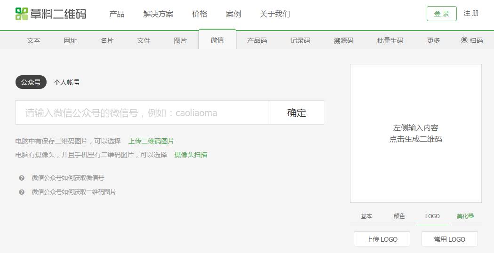The width and height of the screenshot is (494, 253).
Task: Click the webcam icon beside 扫码
Action: pos(464,40)
